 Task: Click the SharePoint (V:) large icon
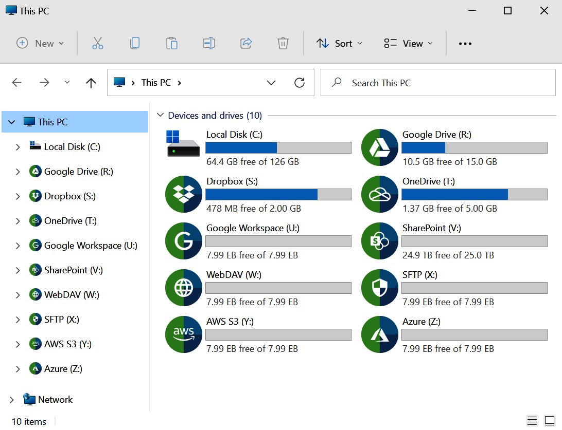380,241
